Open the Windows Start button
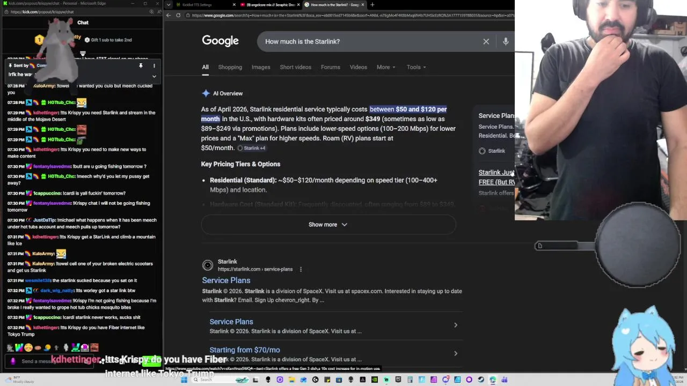The height and width of the screenshot is (386, 687). pos(184,380)
